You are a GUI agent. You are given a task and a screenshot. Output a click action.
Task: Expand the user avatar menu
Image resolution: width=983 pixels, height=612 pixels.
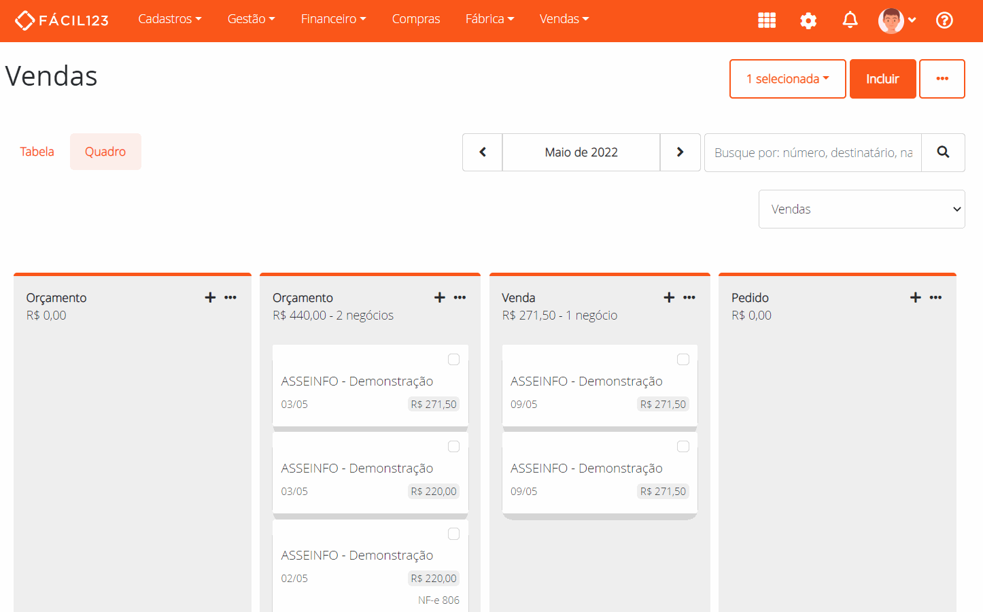pyautogui.click(x=897, y=20)
